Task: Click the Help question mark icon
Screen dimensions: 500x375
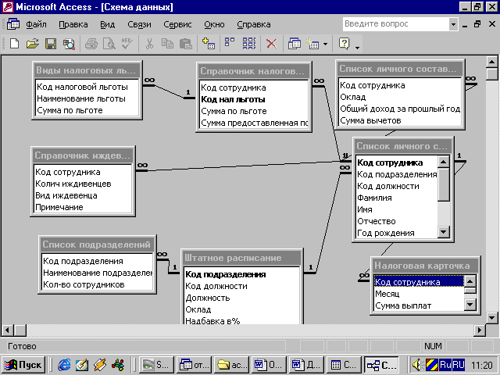Action: click(344, 44)
